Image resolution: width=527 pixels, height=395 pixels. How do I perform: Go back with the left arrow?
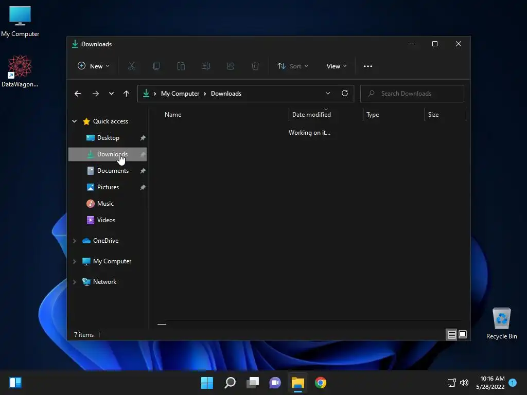[78, 94]
